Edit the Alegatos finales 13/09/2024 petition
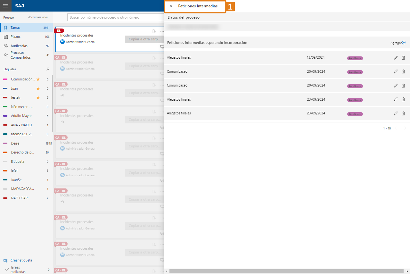 coord(396,58)
